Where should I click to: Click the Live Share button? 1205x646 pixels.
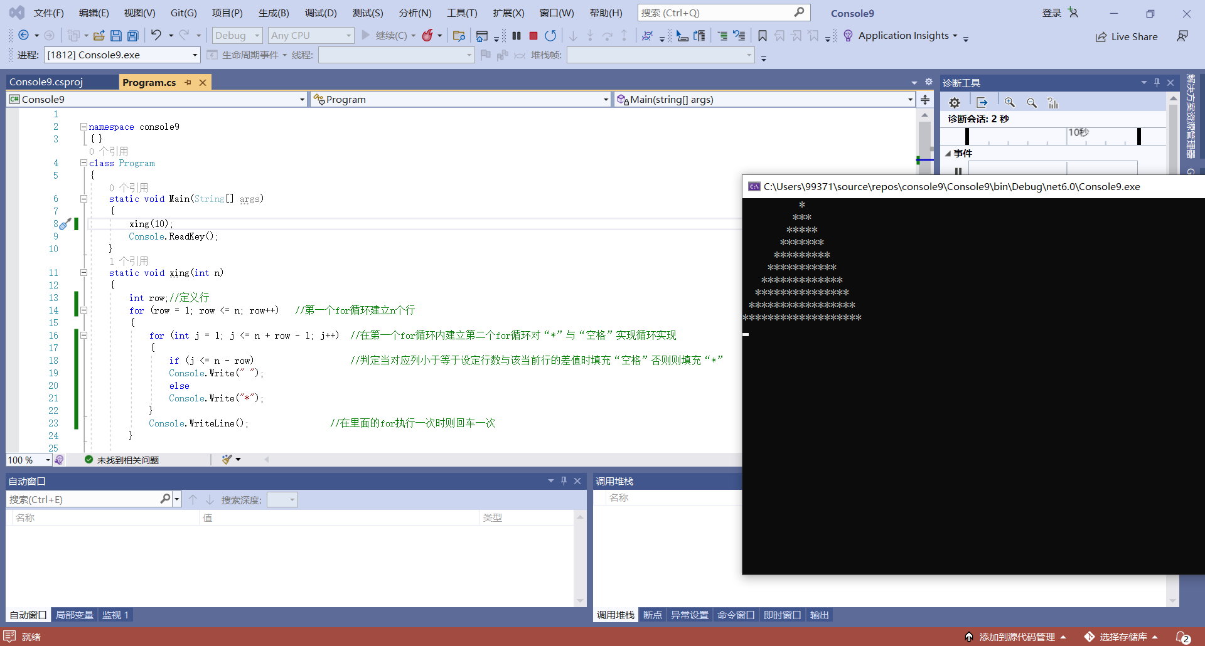1127,36
